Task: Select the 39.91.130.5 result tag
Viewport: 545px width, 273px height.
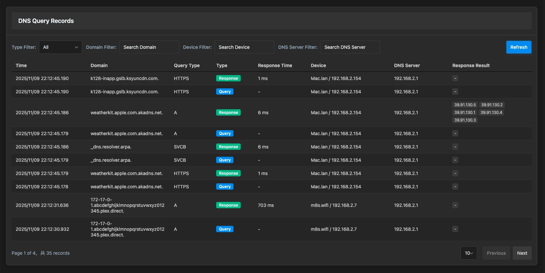Action: (x=465, y=105)
